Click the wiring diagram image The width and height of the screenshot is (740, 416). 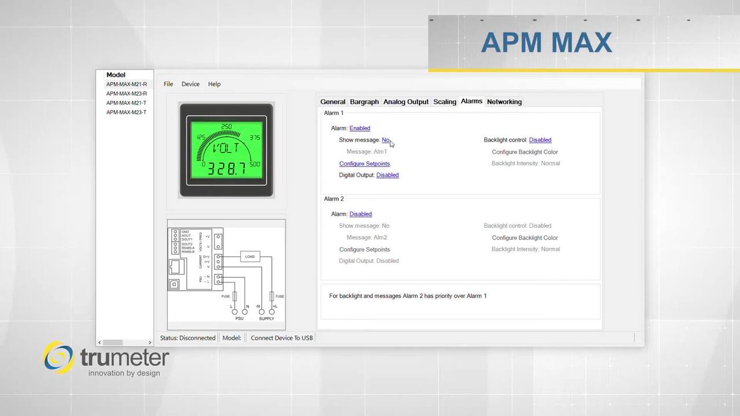point(226,274)
